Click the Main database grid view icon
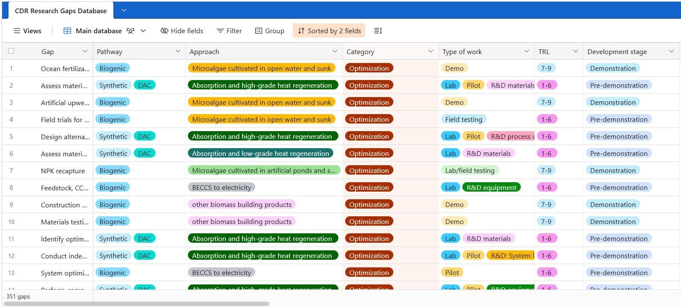 pyautogui.click(x=67, y=31)
